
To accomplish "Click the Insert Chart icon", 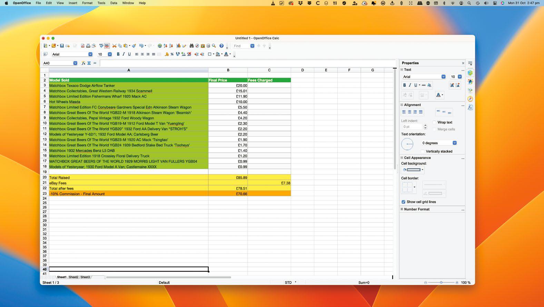I will (x=179, y=46).
